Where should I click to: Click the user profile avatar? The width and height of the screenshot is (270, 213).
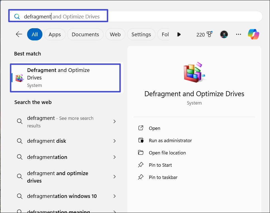click(224, 34)
